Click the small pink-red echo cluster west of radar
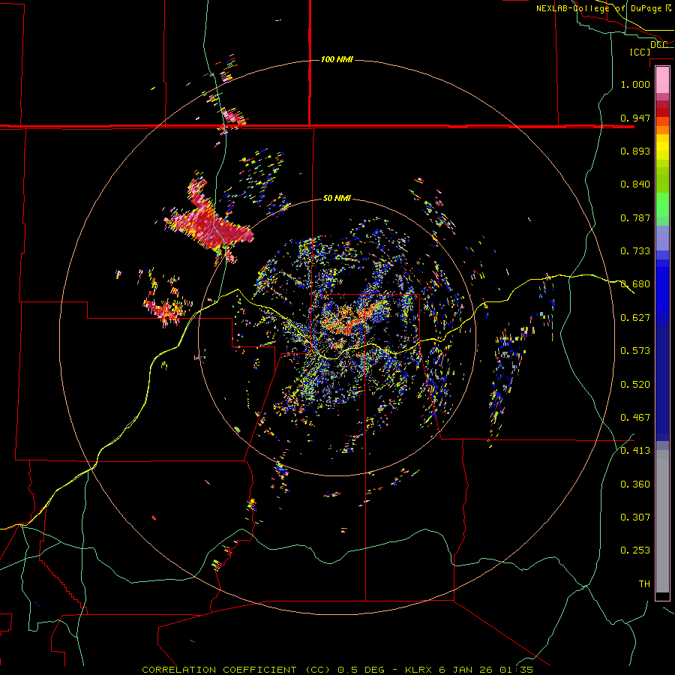Screen dimensions: 675x675 (x=164, y=310)
